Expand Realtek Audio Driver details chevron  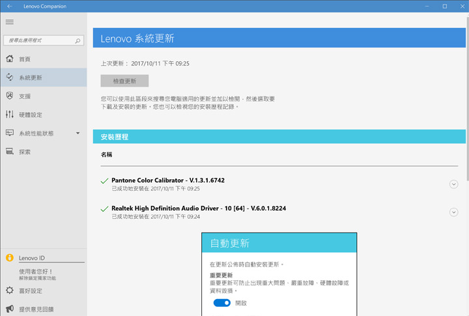coord(454,212)
